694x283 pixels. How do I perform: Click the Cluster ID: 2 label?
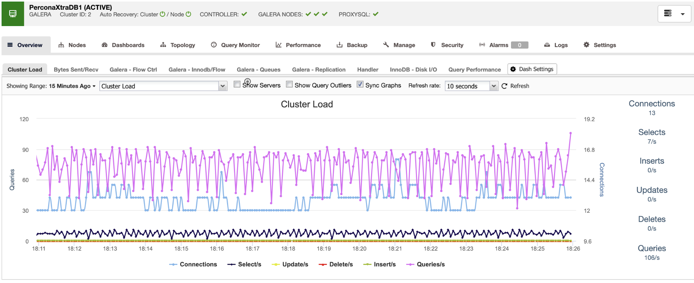click(75, 15)
